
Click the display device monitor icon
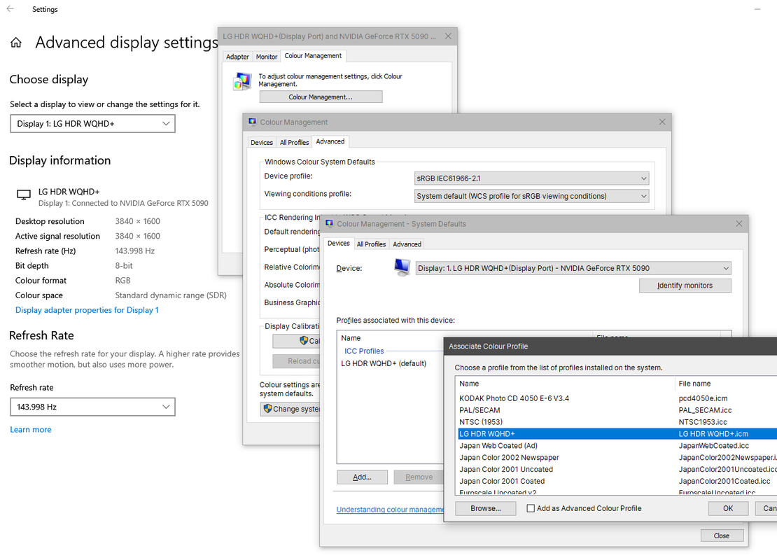coord(402,267)
